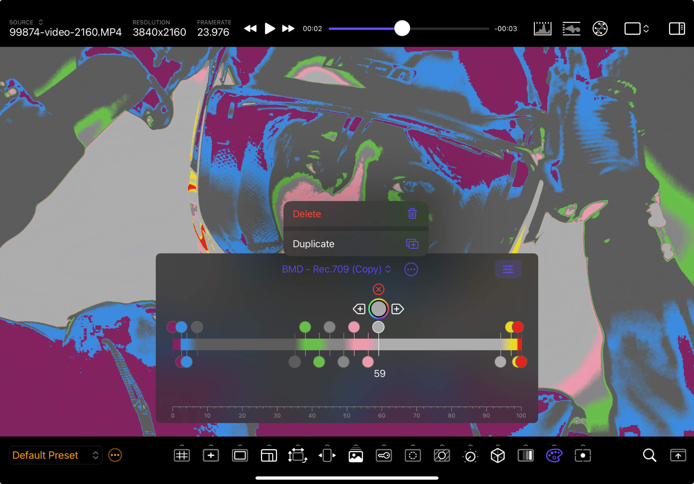Open the waveform scope icon

coord(571,29)
